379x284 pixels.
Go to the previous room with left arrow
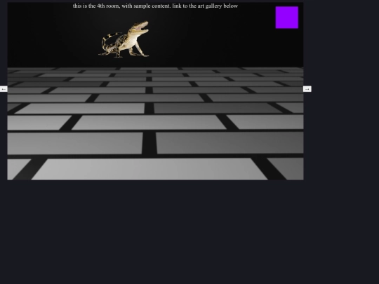click(x=4, y=89)
